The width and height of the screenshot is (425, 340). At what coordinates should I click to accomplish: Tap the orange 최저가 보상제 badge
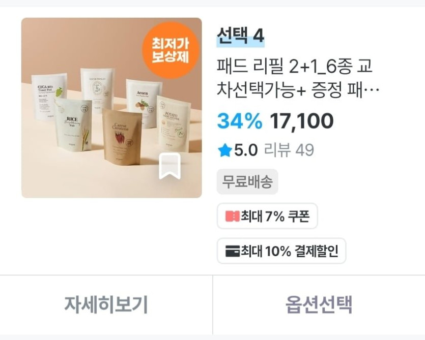tap(171, 50)
